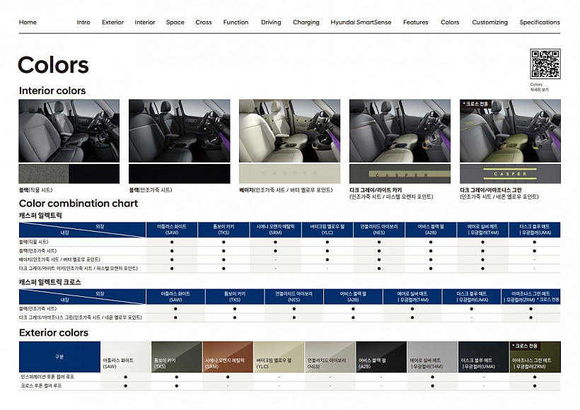This screenshot has height=410, width=580.
Task: Navigate to the Charging section
Action: tap(306, 22)
